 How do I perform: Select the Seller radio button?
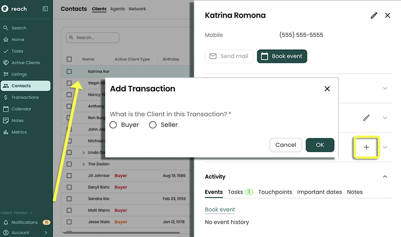pos(153,125)
